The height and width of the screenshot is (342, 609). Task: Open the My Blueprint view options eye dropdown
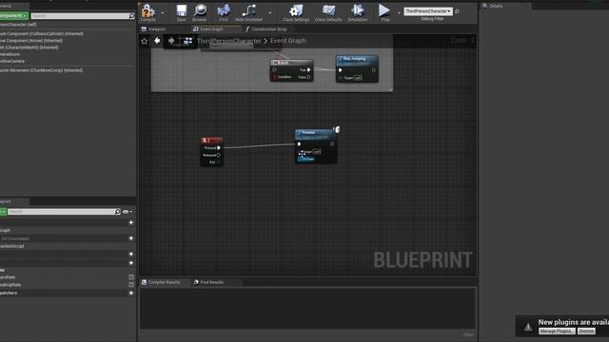point(128,212)
